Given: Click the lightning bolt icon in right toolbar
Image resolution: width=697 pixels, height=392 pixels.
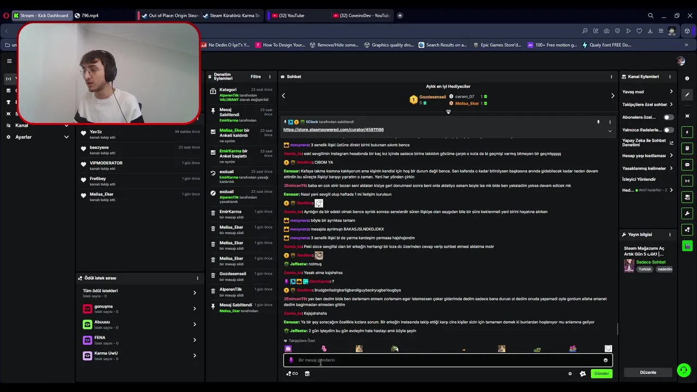Looking at the screenshot, I should [687, 132].
